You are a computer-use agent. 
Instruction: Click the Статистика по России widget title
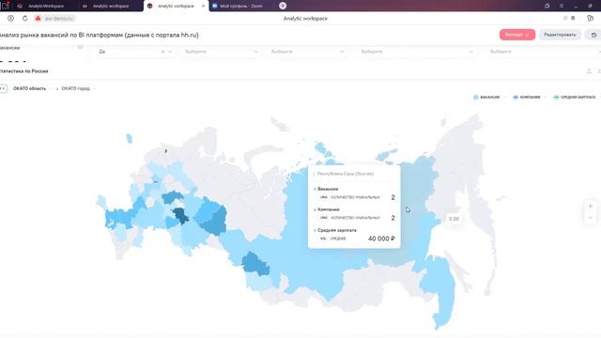point(23,71)
